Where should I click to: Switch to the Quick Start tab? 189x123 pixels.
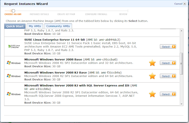[x=15, y=26]
